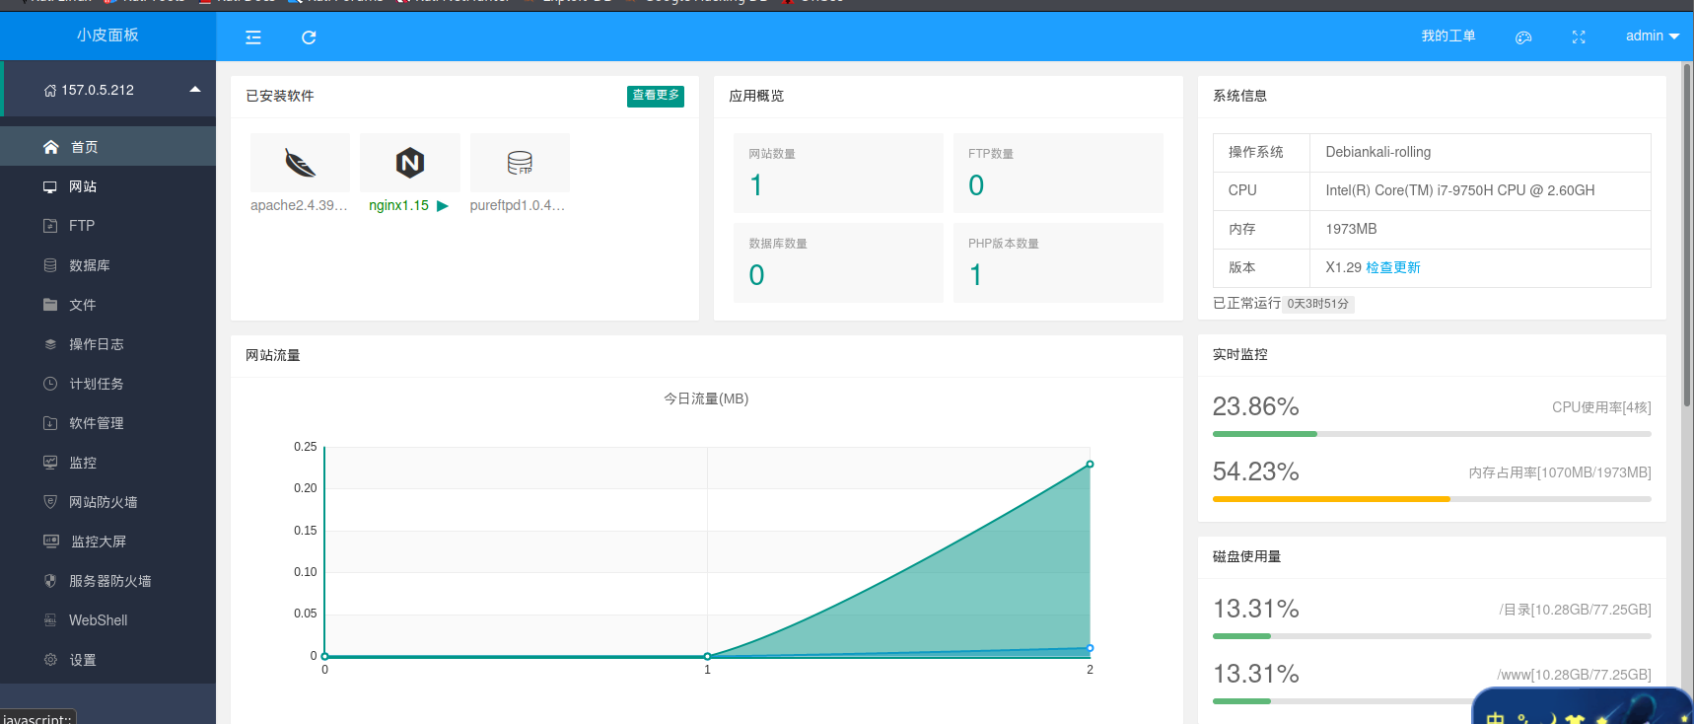
Task: Click the pureftpd FTP icon
Action: pos(520,163)
